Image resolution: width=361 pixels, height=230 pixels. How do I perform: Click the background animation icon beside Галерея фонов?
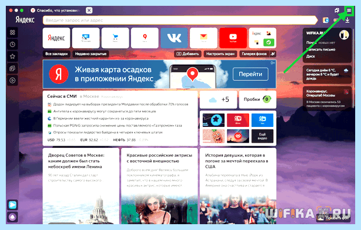[x=273, y=54]
